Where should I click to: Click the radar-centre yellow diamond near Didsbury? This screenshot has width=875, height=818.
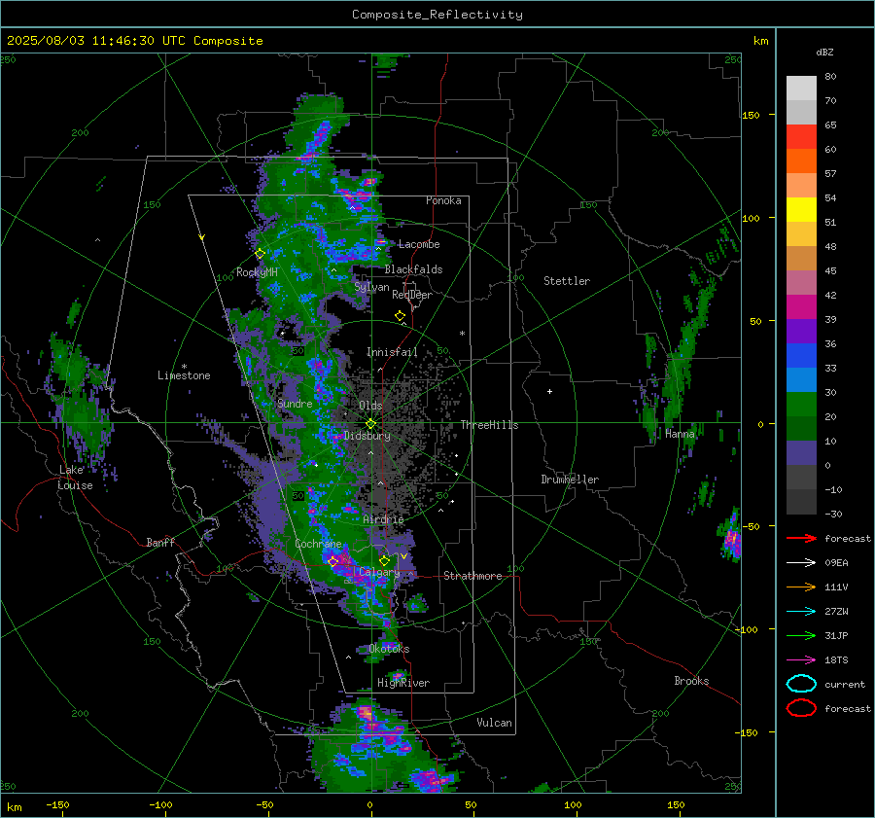[370, 424]
